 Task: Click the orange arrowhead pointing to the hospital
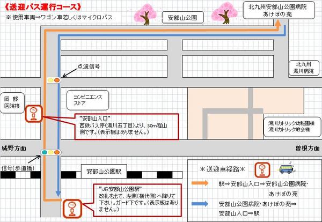click(x=277, y=23)
